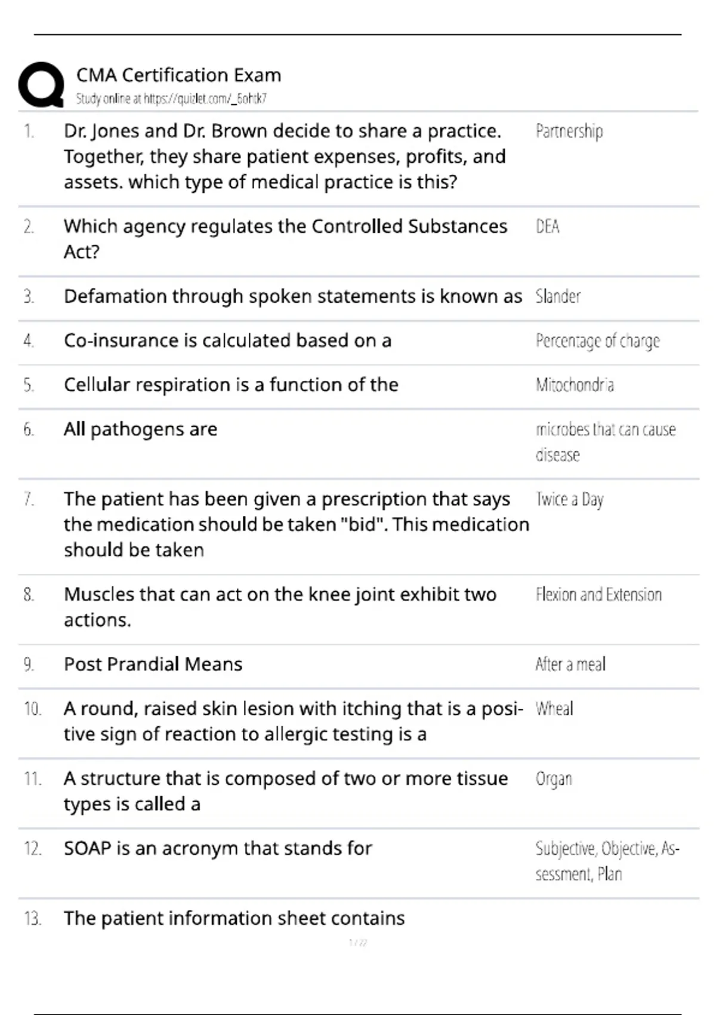Image resolution: width=716 pixels, height=1015 pixels.
Task: Select question 1 about Dr. Jones and Dr. Brown
Action: tap(285, 156)
